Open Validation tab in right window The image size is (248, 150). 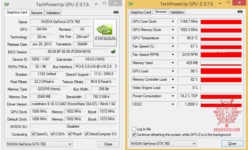177,12
